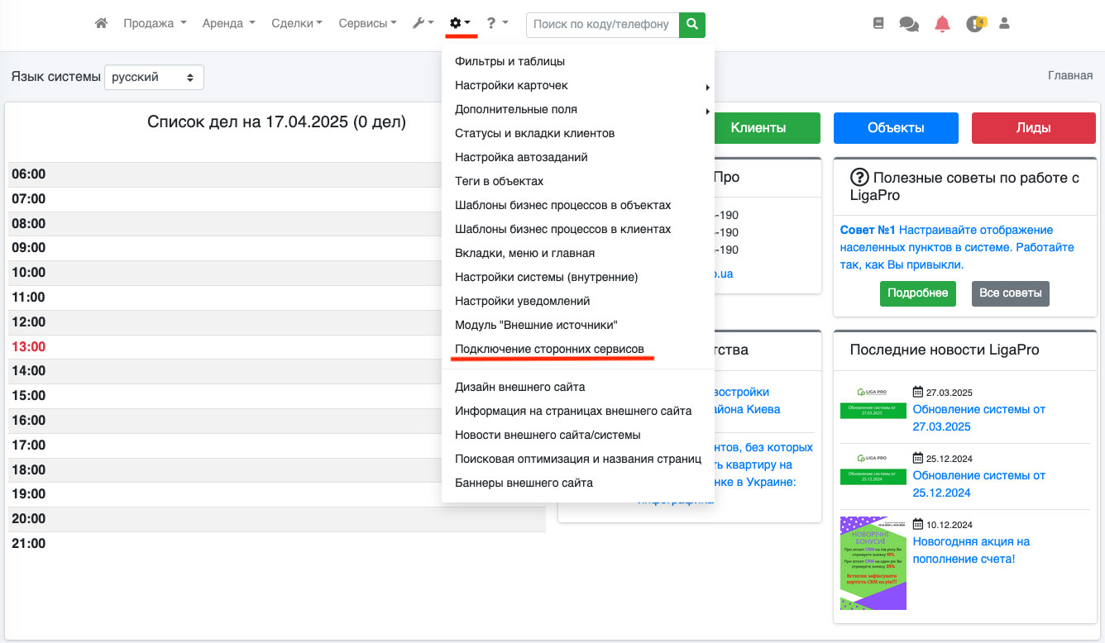The height and width of the screenshot is (643, 1105).
Task: Open the book icon in top bar
Action: 878,24
